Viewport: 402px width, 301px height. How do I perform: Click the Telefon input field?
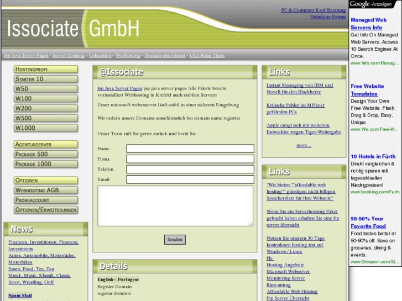[x=190, y=169]
